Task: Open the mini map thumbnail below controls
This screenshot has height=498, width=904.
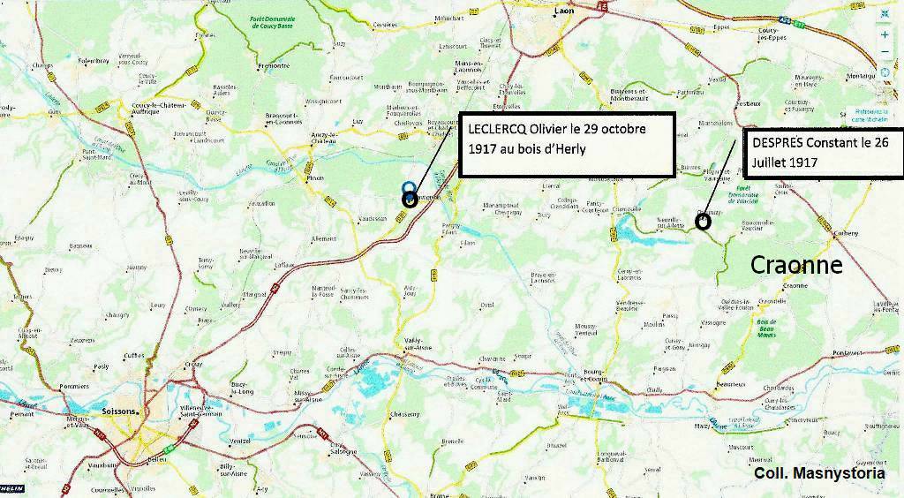Action: [x=886, y=94]
